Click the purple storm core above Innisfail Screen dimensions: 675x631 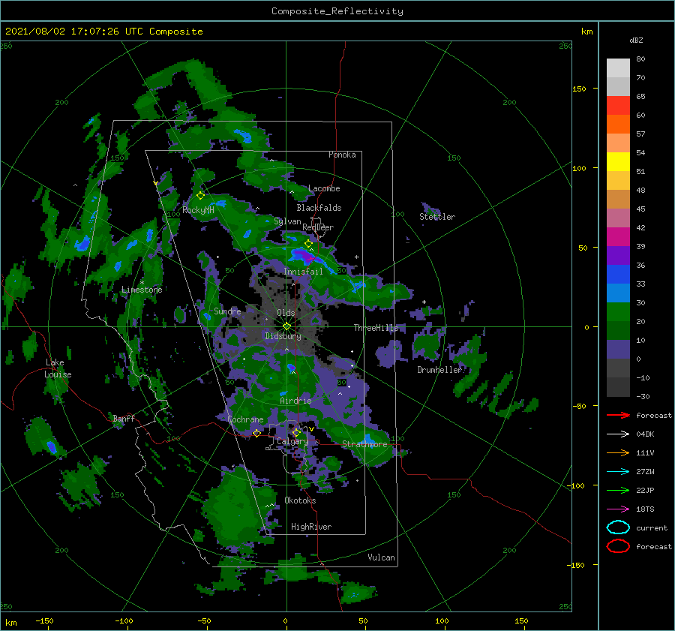(x=306, y=257)
